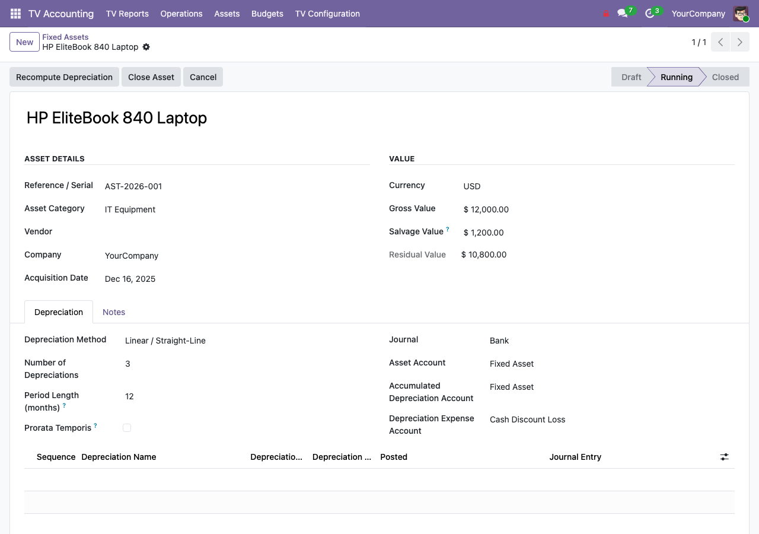Click the Sequence column header

56,457
